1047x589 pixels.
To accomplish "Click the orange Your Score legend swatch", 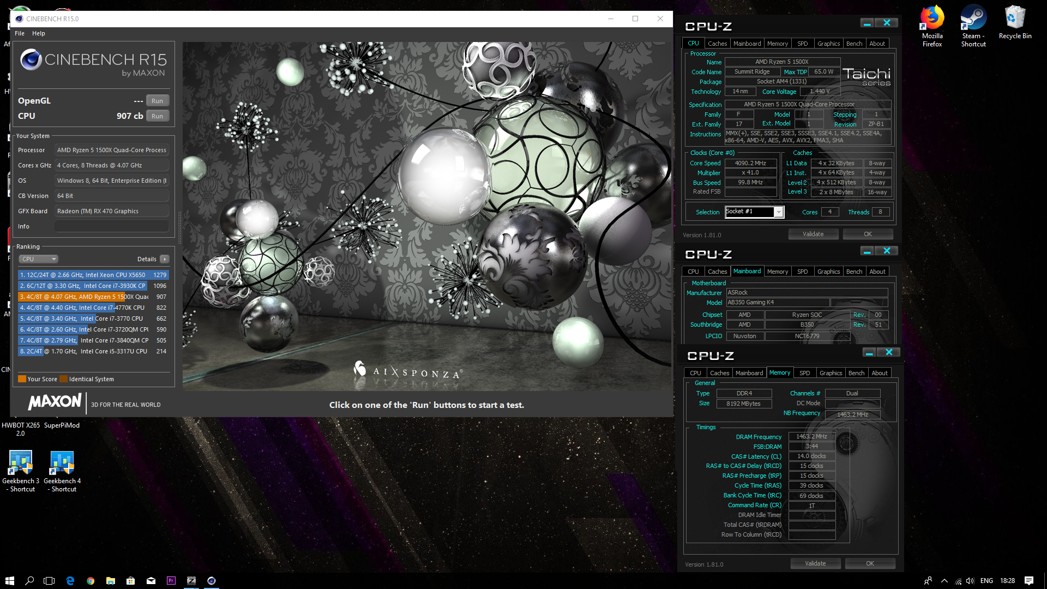I will tap(22, 379).
